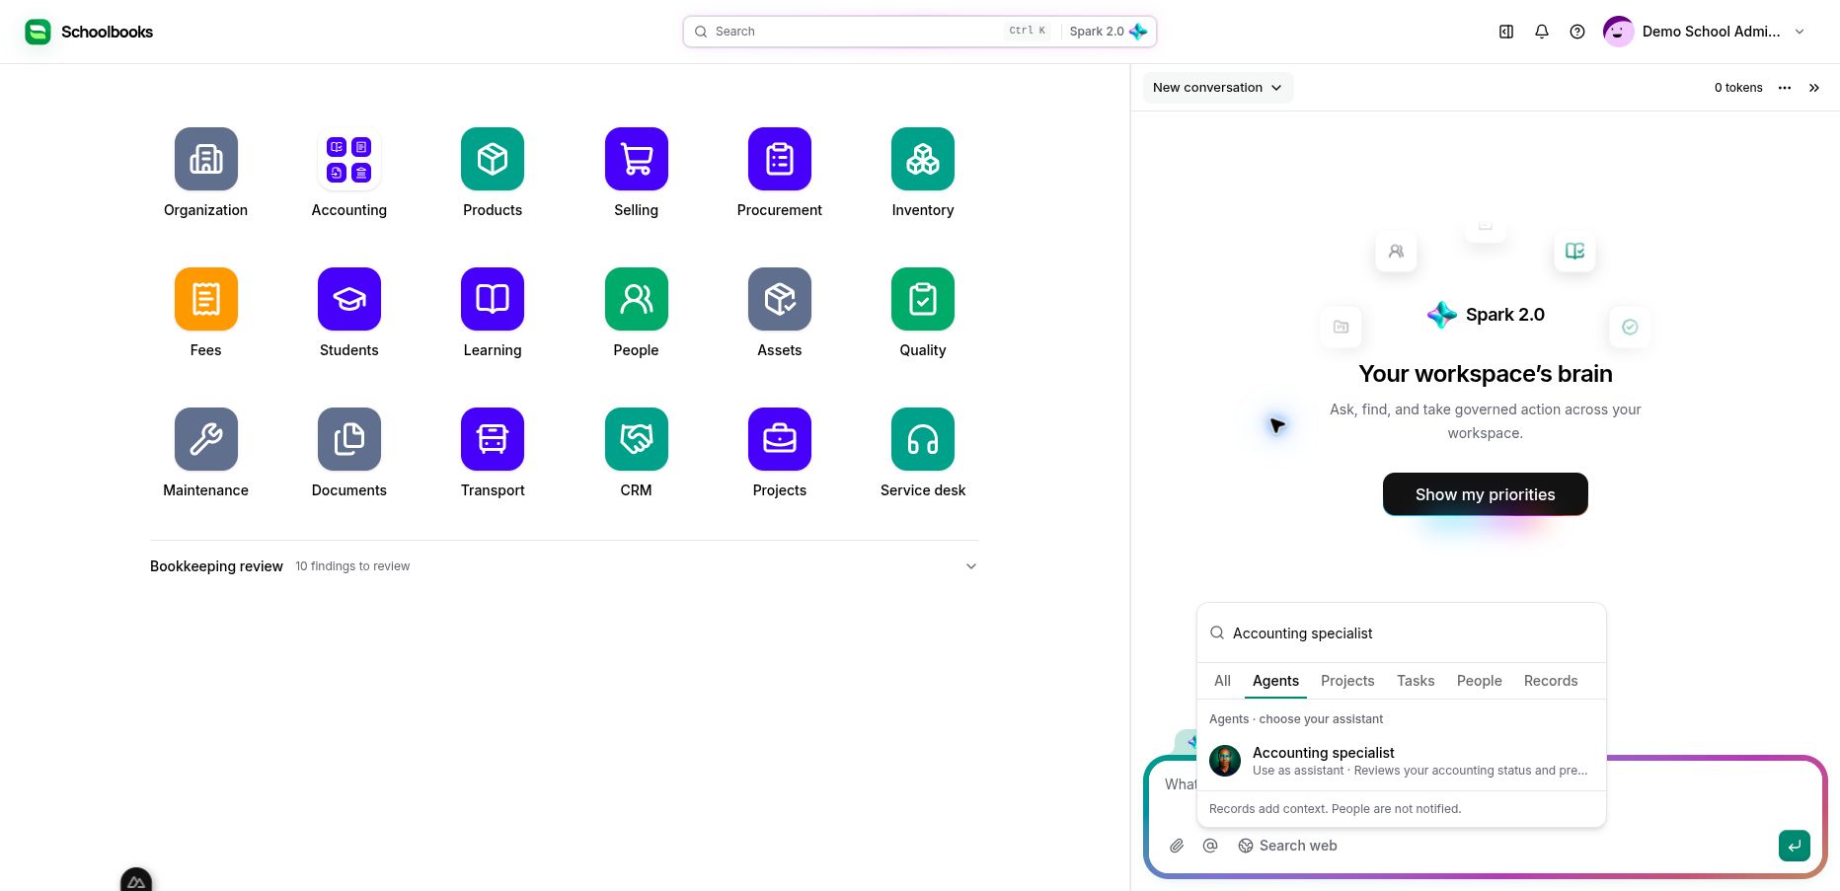
Task: Open the Demo School Admin account menu
Action: tap(1705, 32)
